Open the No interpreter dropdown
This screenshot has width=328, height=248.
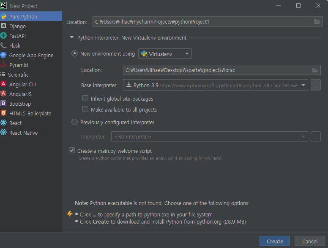coord(209,136)
